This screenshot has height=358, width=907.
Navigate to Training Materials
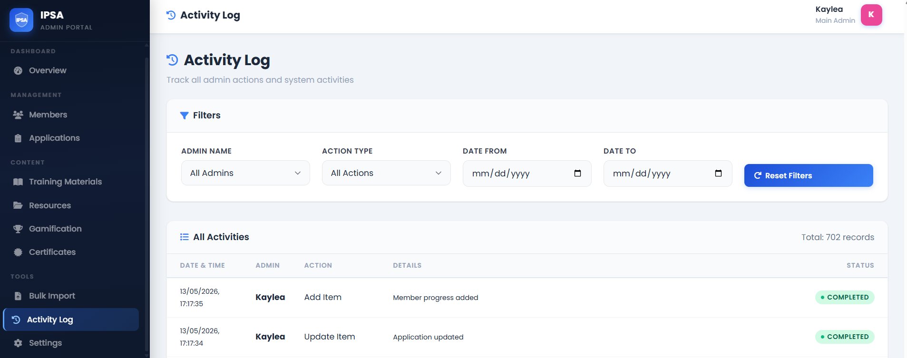click(x=71, y=182)
